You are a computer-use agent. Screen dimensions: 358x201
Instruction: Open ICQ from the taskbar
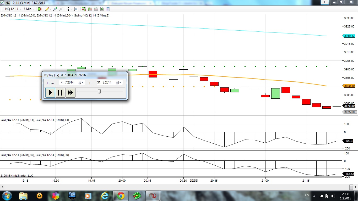click(137, 196)
